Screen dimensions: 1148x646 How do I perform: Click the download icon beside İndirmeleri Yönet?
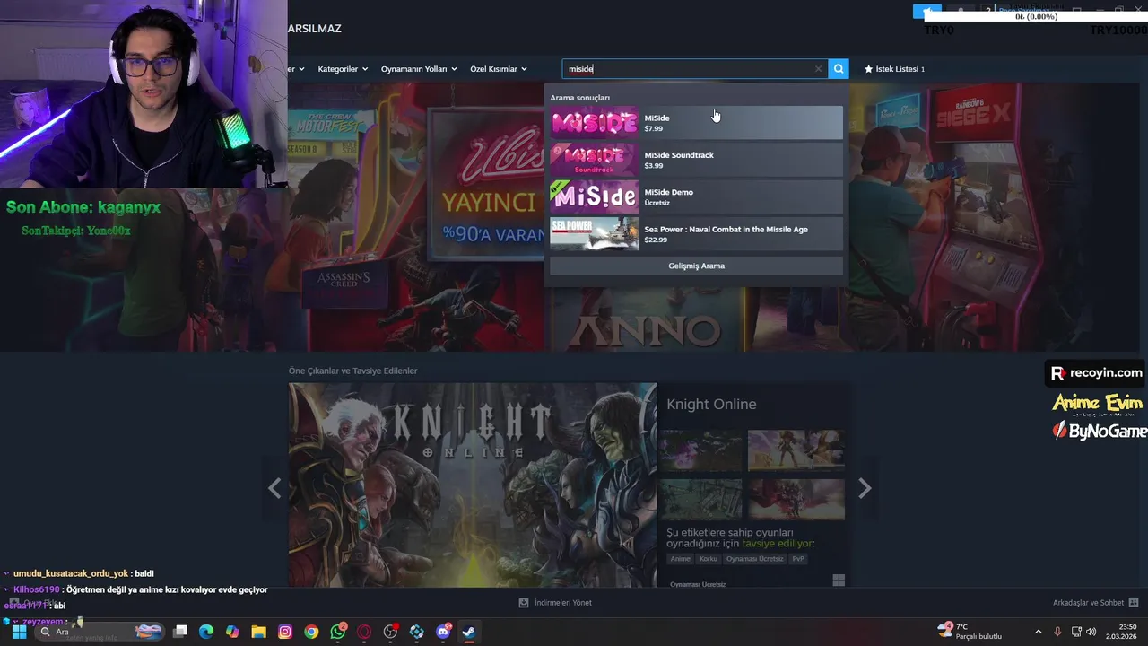tap(524, 603)
